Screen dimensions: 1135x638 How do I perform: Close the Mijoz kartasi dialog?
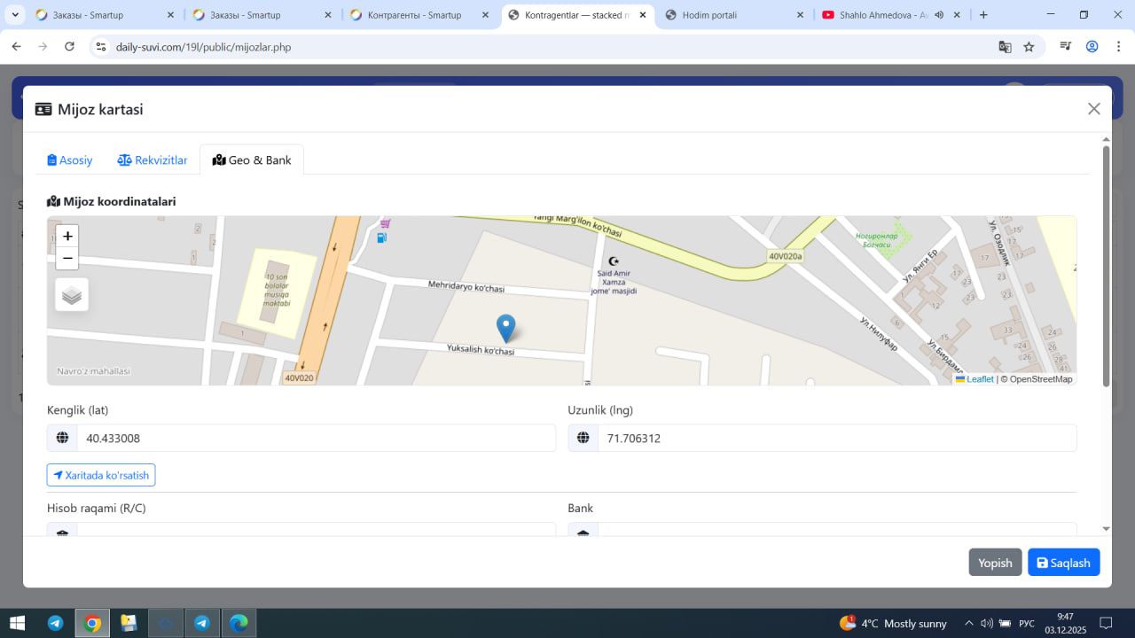point(1093,109)
